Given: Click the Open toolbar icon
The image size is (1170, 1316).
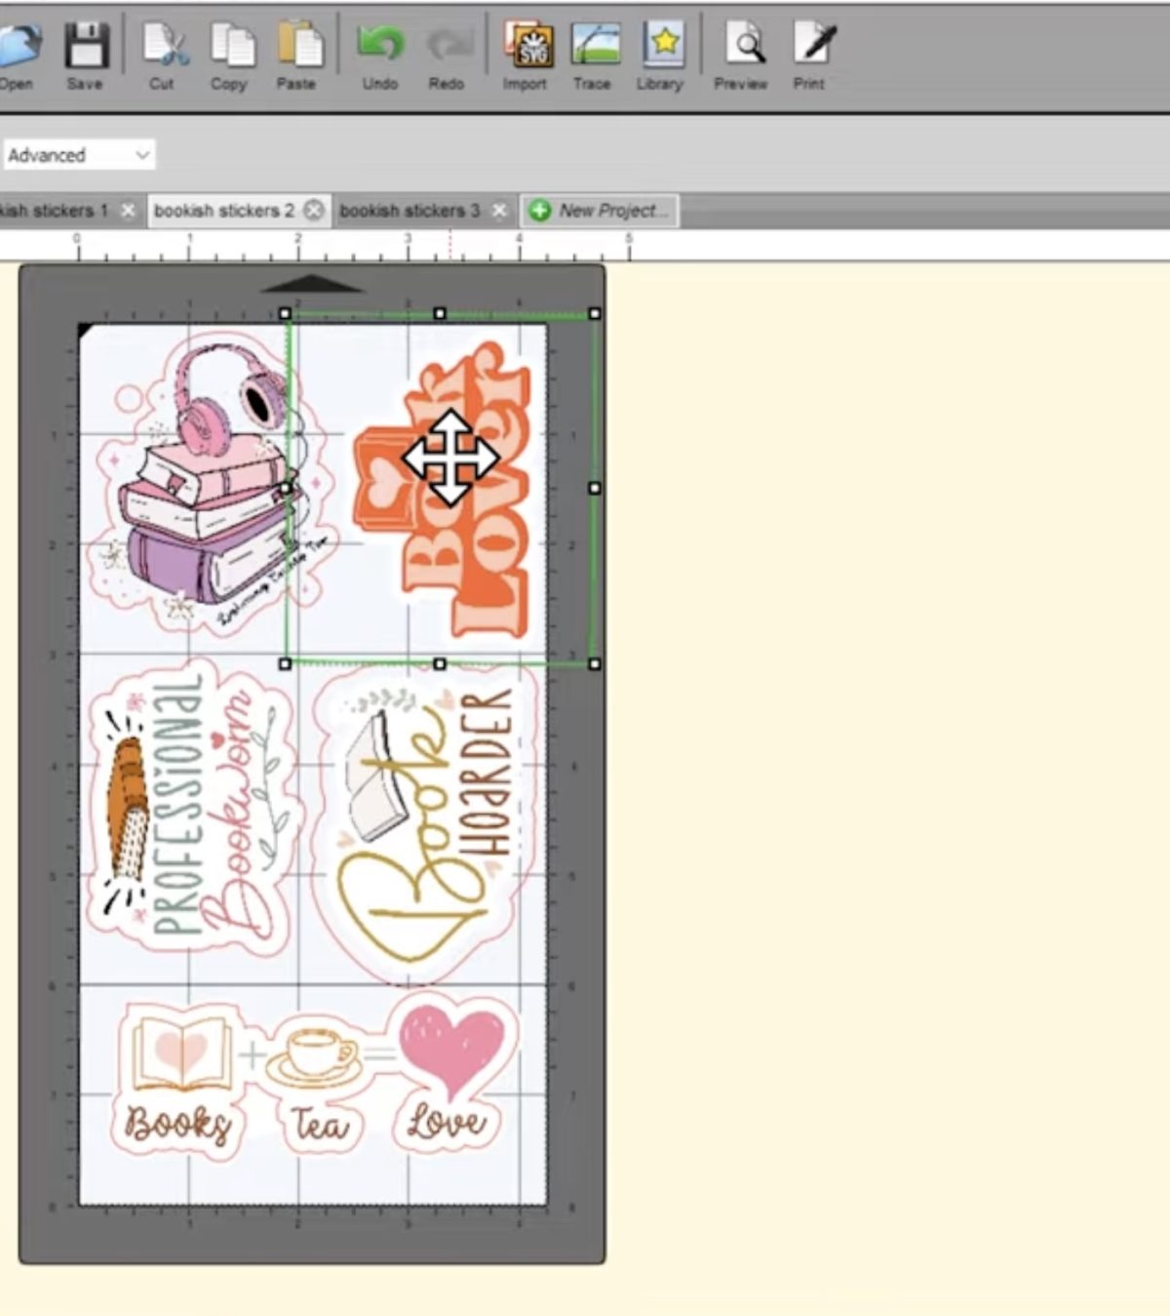Looking at the screenshot, I should 18,57.
